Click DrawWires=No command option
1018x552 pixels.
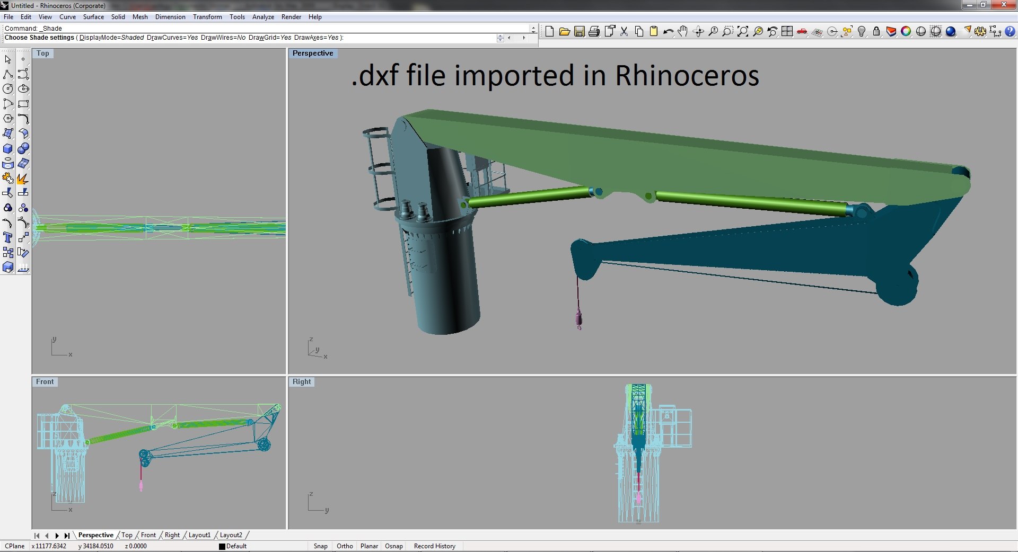(223, 38)
